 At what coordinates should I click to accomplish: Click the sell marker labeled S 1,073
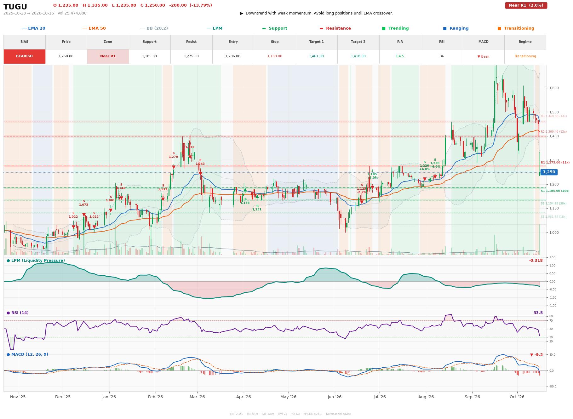(x=84, y=215)
